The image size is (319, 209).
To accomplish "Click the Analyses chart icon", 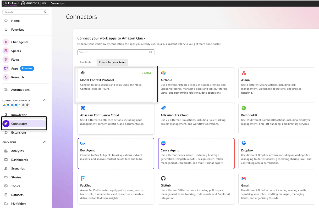I will pos(6,151).
